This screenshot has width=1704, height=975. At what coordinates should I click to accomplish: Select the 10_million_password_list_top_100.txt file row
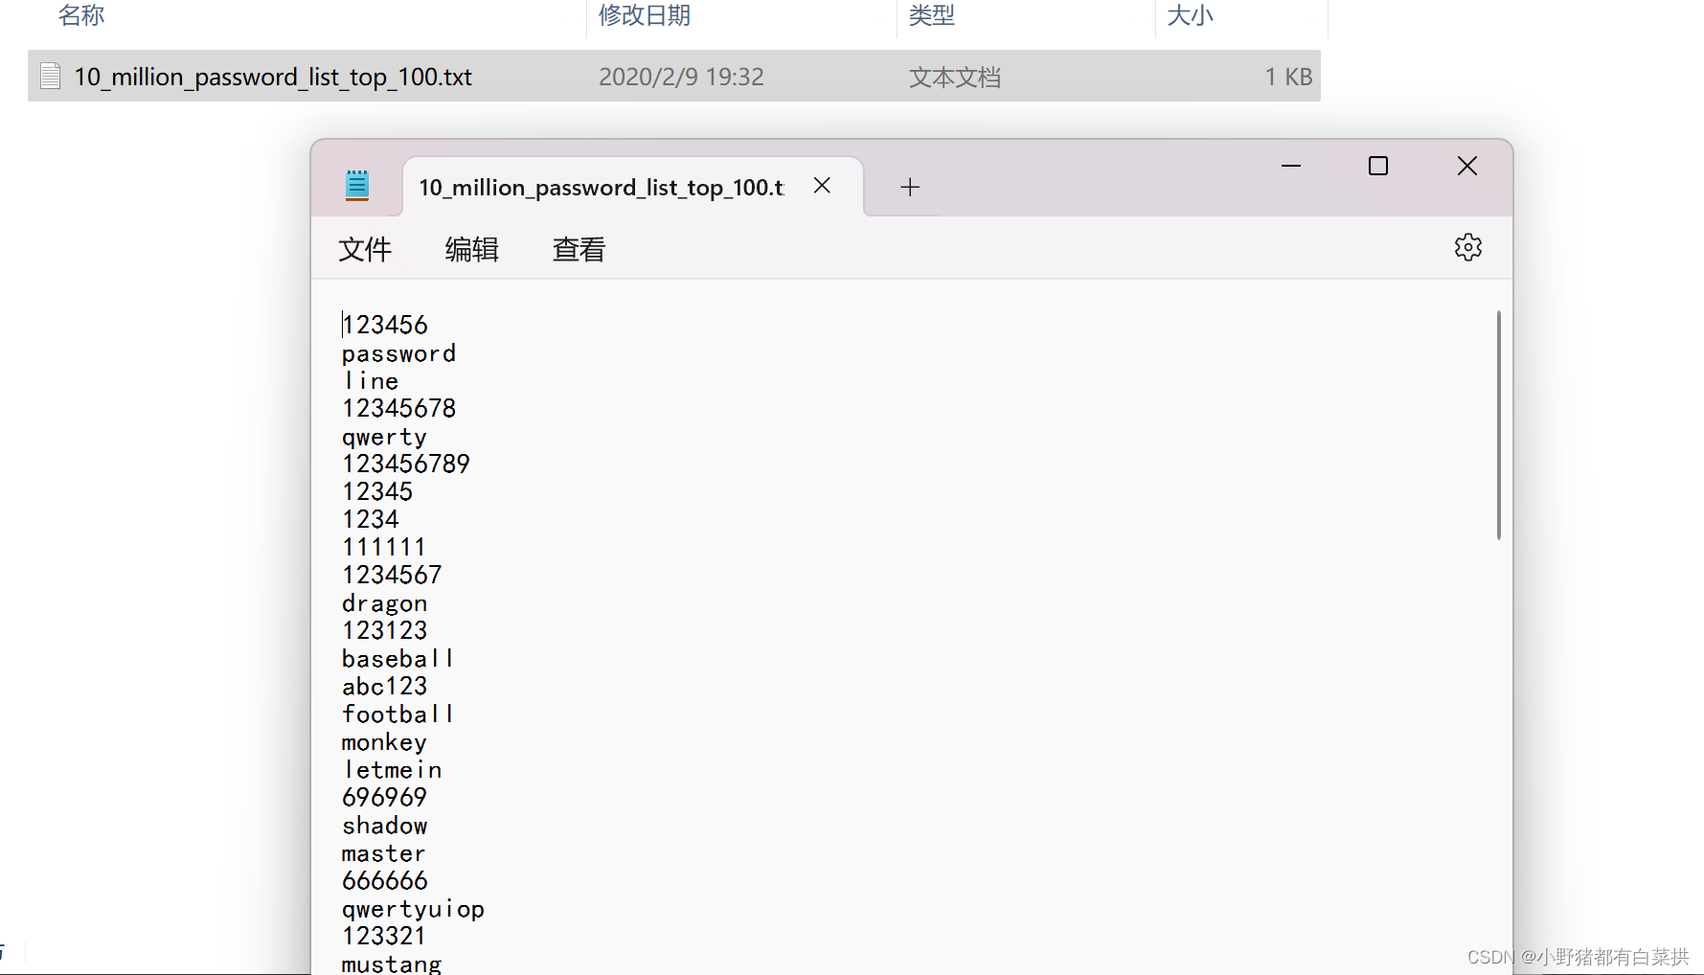coord(273,76)
